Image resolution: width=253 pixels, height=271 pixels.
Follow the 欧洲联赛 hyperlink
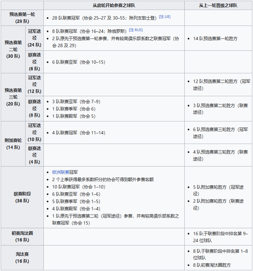point(61,172)
